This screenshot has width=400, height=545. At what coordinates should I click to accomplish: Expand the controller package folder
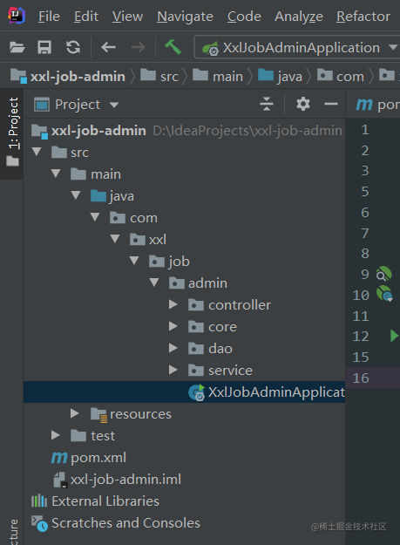point(173,305)
